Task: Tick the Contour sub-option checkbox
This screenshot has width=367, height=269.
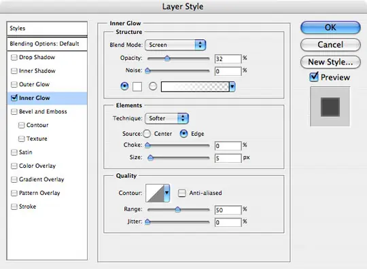Action: [21, 125]
